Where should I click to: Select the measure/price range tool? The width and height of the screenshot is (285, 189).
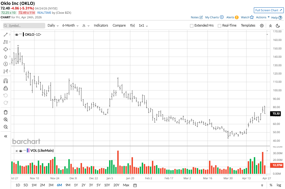pyautogui.click(x=5, y=71)
